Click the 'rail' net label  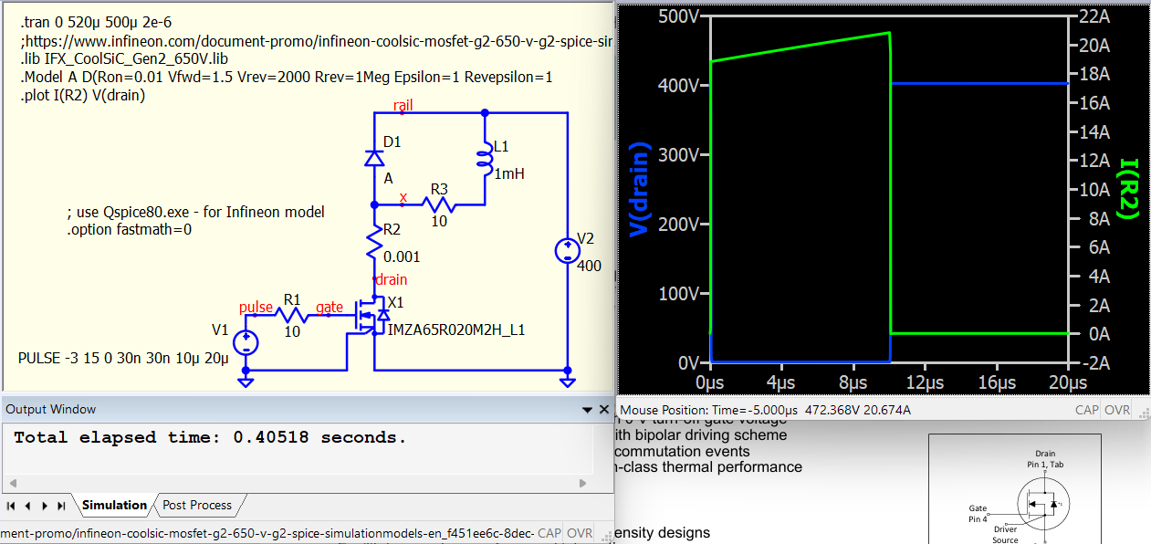[403, 105]
